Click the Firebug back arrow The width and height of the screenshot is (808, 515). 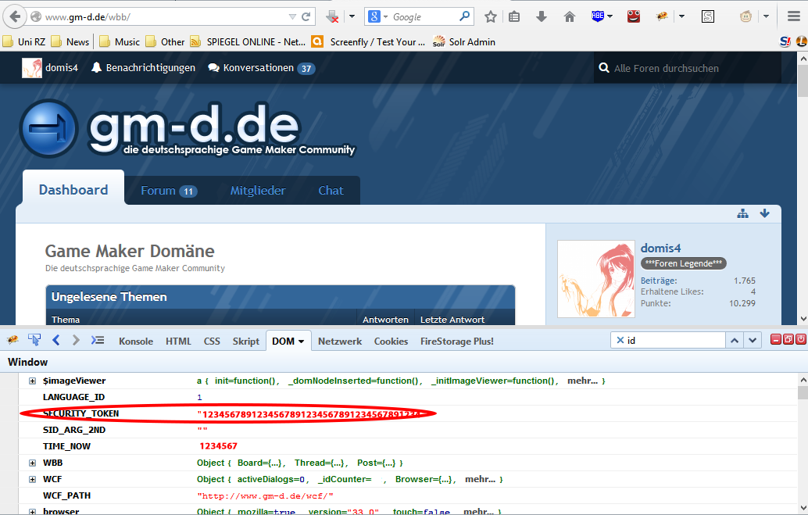click(55, 340)
